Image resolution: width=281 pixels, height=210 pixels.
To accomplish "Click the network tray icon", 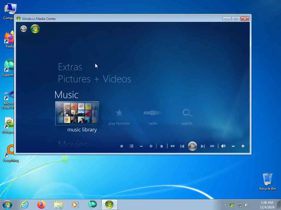I will coord(240,205).
